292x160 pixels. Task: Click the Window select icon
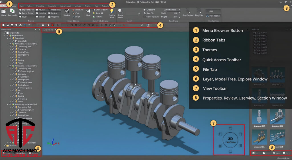pyautogui.click(x=67, y=11)
